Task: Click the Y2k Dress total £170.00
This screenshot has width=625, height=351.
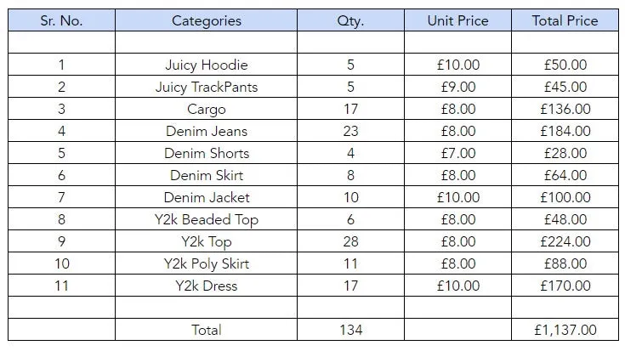Action: click(565, 286)
